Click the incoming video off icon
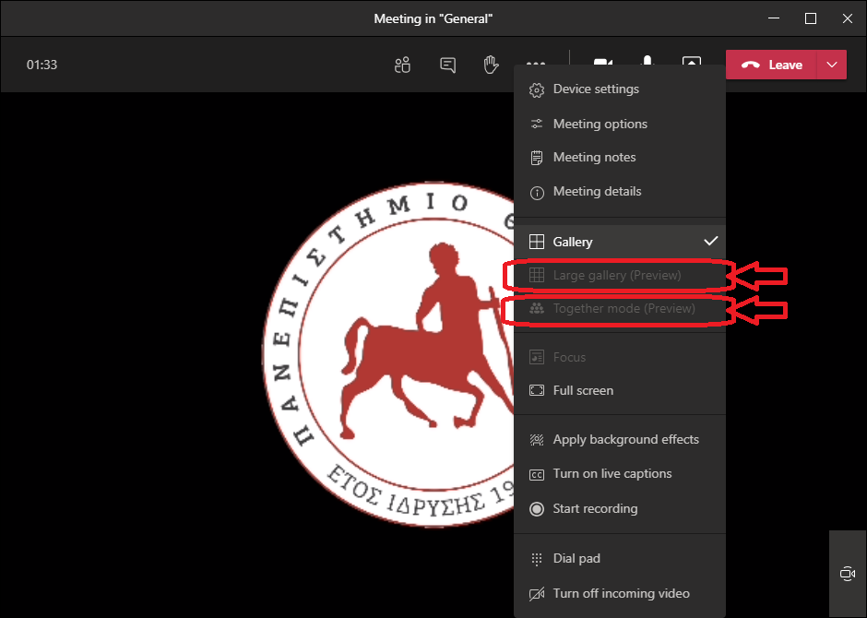Image resolution: width=867 pixels, height=618 pixels. 537,594
